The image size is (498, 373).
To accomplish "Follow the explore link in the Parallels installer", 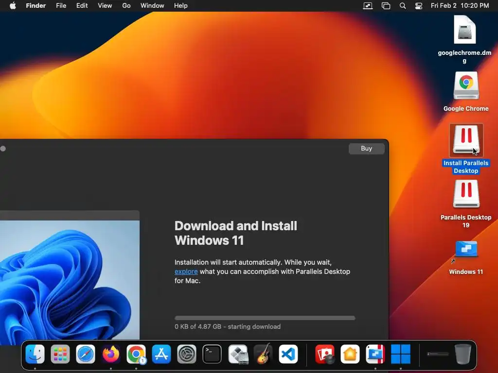I will (x=186, y=271).
